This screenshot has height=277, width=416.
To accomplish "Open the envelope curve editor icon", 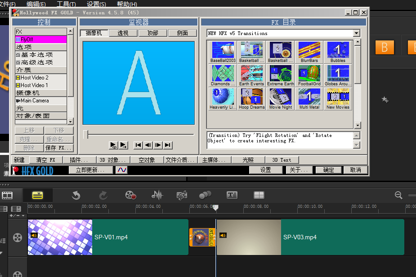I will pyautogui.click(x=122, y=170).
